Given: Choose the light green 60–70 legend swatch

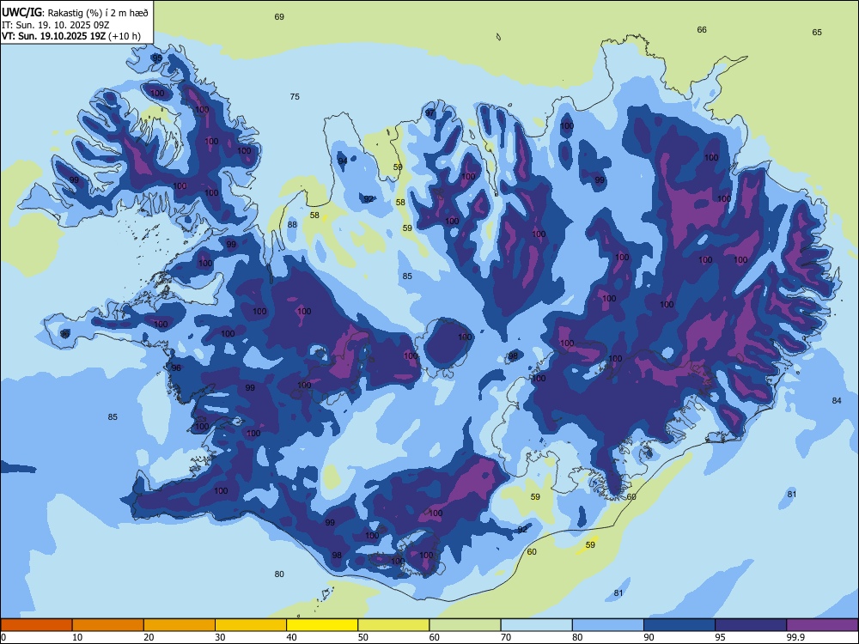Looking at the screenshot, I should (x=465, y=625).
